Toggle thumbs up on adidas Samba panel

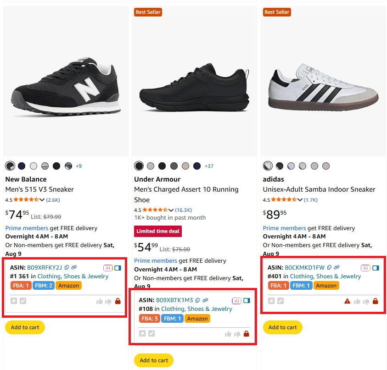357,301
